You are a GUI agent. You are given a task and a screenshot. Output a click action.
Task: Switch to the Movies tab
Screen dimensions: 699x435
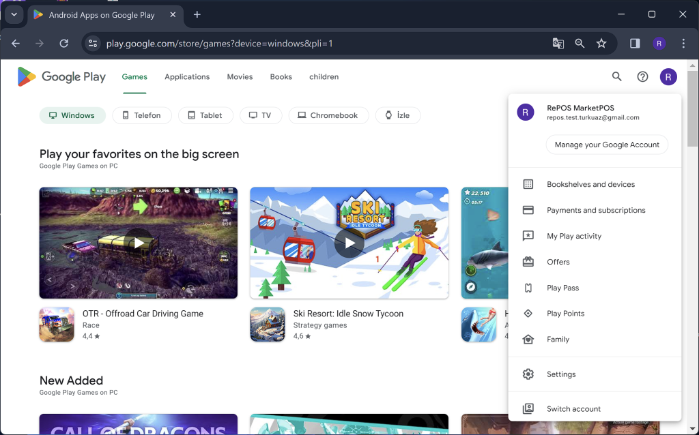[x=240, y=76]
